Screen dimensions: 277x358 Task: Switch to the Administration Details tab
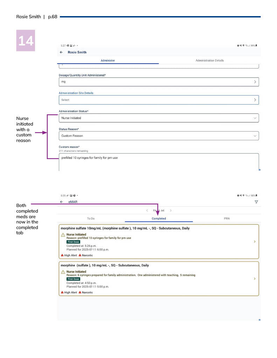(x=209, y=60)
